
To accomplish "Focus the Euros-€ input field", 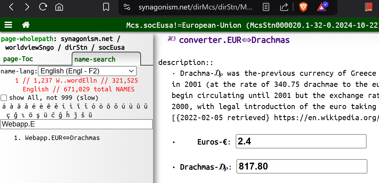I will (x=301, y=141).
